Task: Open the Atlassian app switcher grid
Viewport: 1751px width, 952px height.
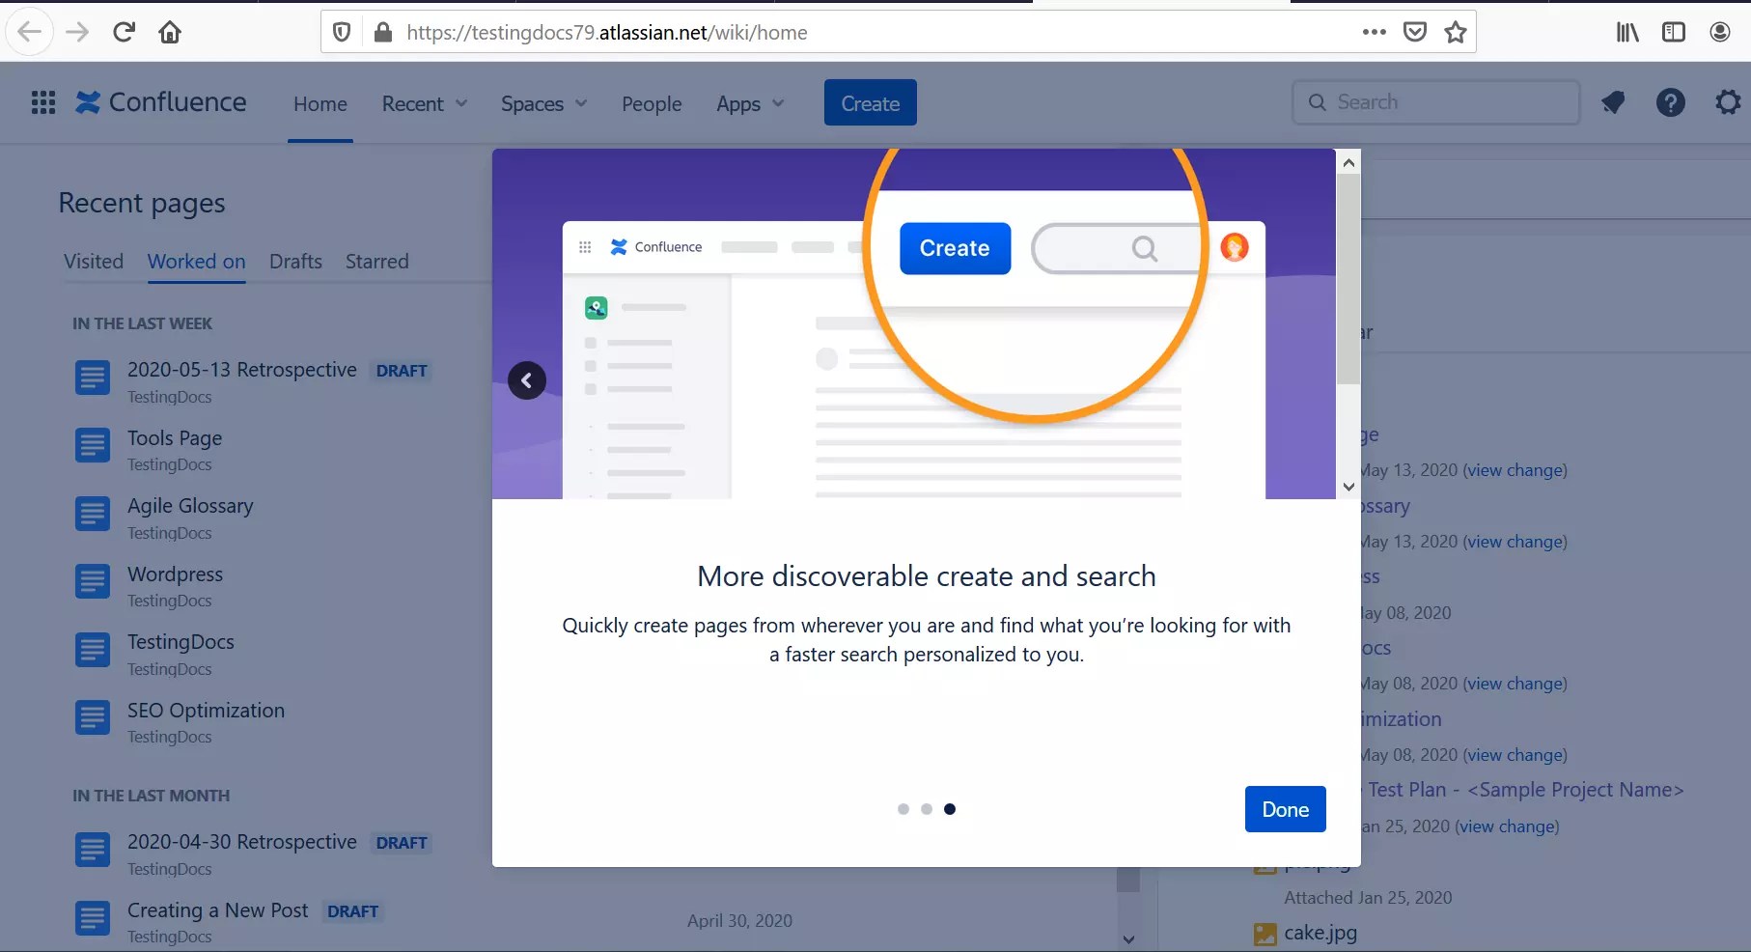Action: point(42,102)
